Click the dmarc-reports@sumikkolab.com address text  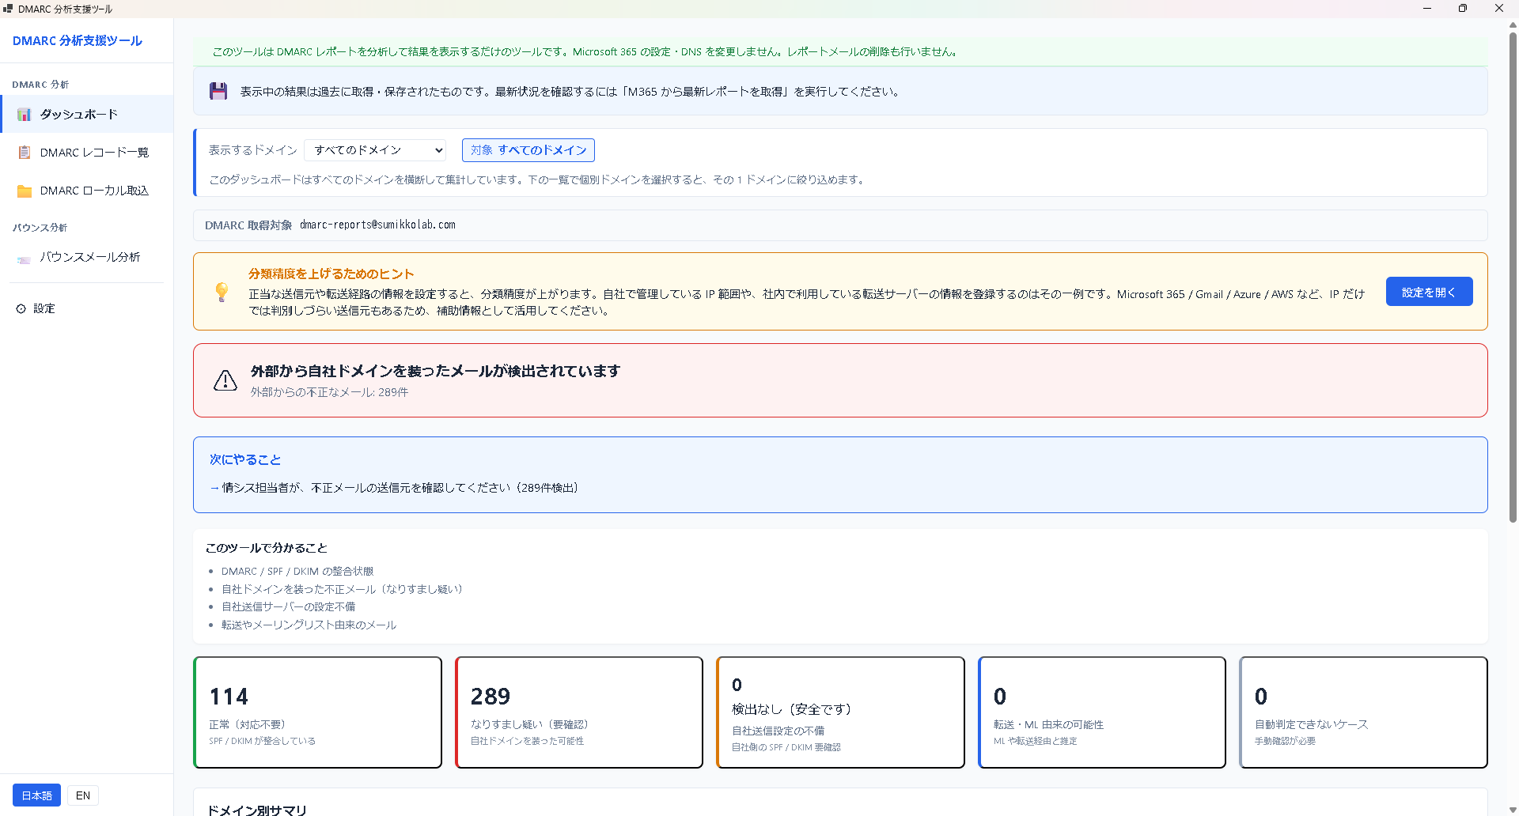pyautogui.click(x=377, y=225)
